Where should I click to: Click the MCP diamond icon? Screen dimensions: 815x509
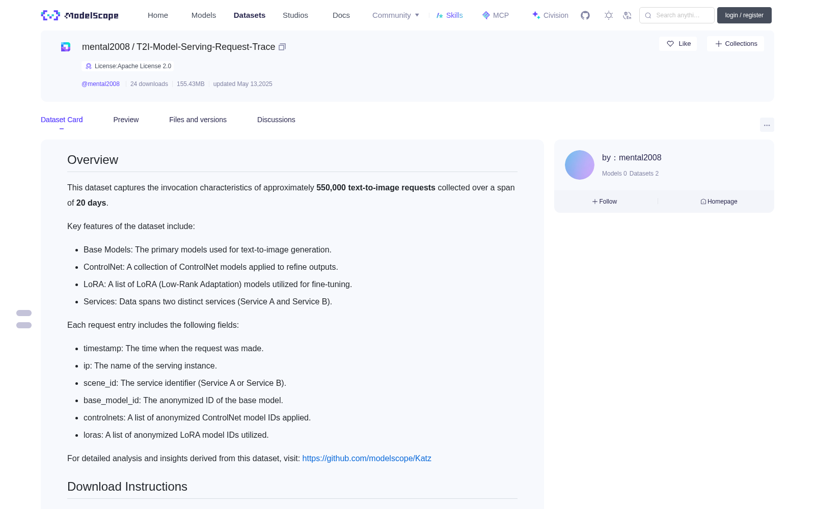(486, 15)
